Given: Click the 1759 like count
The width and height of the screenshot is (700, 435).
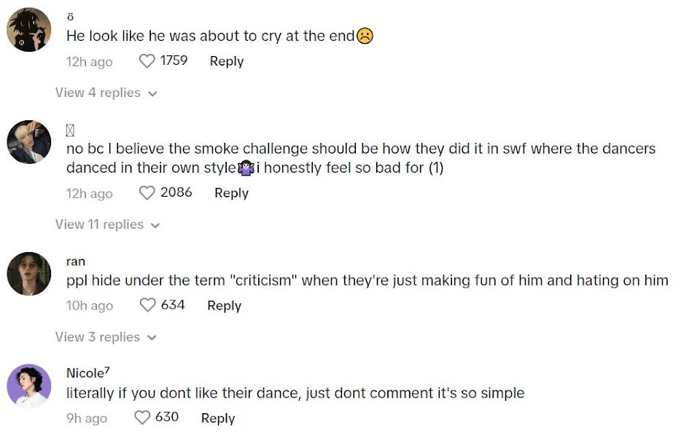Looking at the screenshot, I should (x=174, y=61).
